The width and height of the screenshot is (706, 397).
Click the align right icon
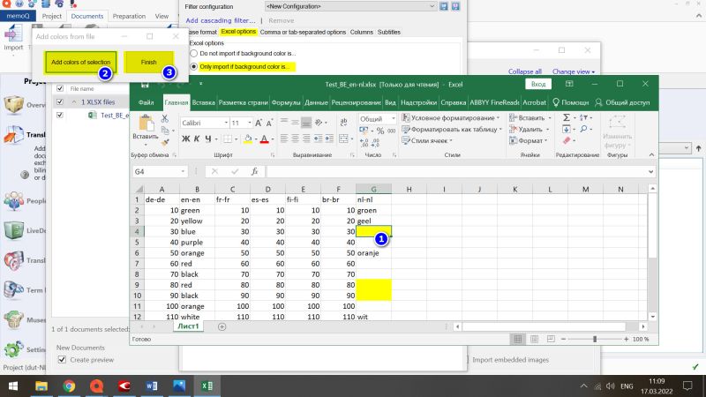(x=306, y=139)
